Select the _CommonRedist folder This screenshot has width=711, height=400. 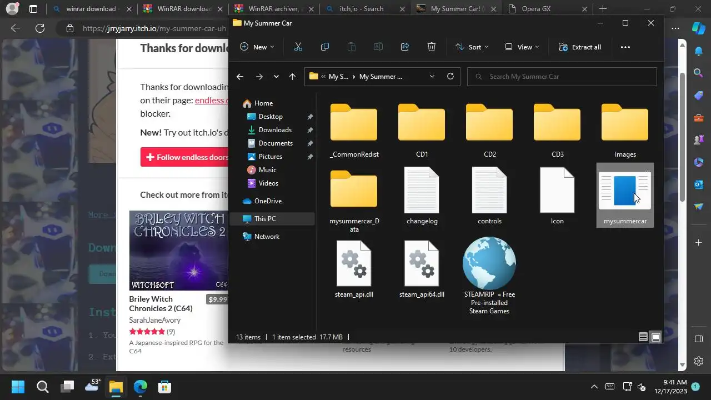[x=354, y=131]
